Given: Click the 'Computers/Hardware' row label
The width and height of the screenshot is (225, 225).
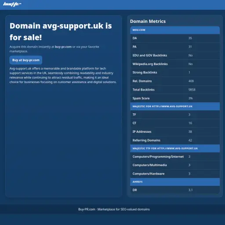Looking at the screenshot, I should [149, 174].
